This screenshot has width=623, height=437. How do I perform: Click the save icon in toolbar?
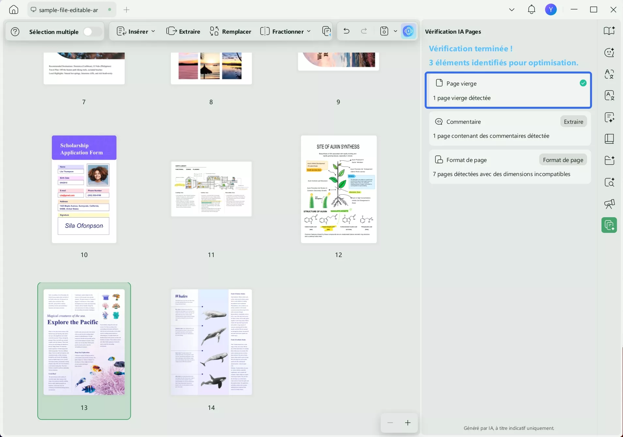point(384,31)
